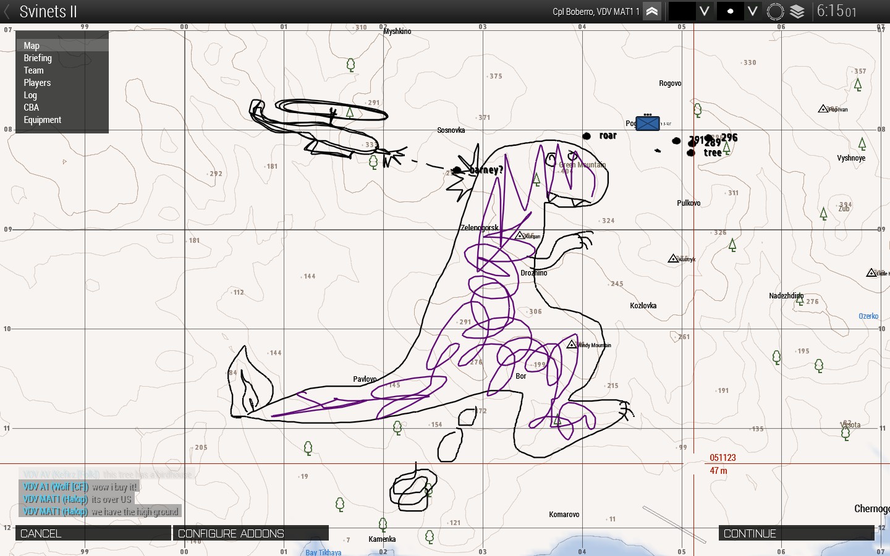Viewport: 890px width, 556px height.
Task: Click the dot marker next to barney?
Action: coord(457,170)
